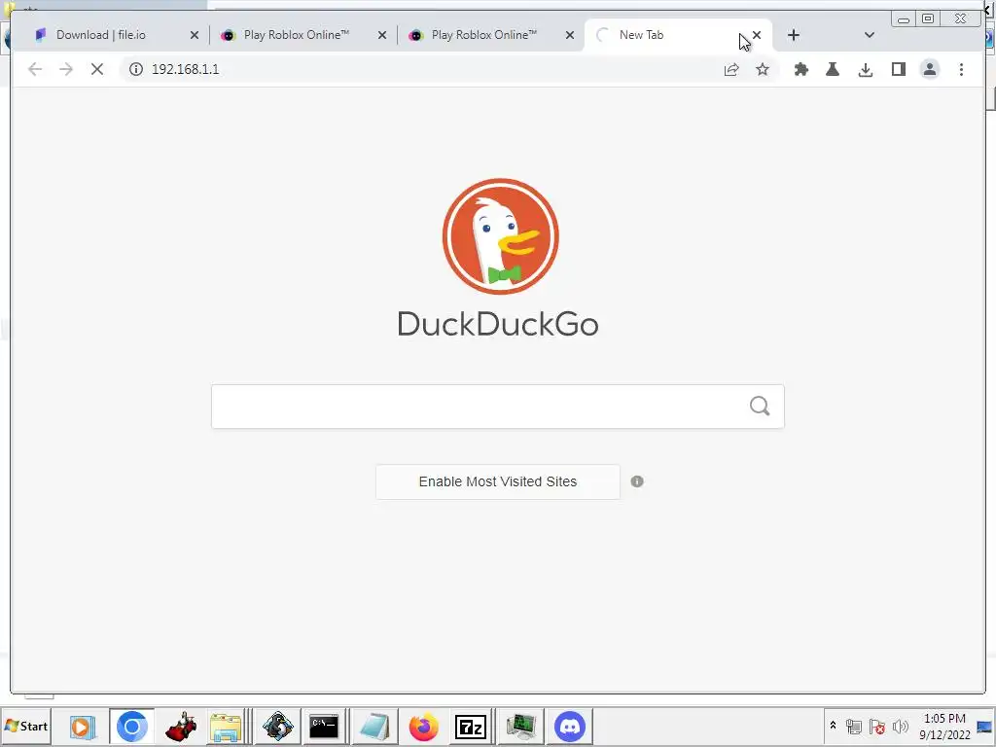Open Windows Explorer folder from taskbar
The height and width of the screenshot is (747, 996).
(x=226, y=727)
